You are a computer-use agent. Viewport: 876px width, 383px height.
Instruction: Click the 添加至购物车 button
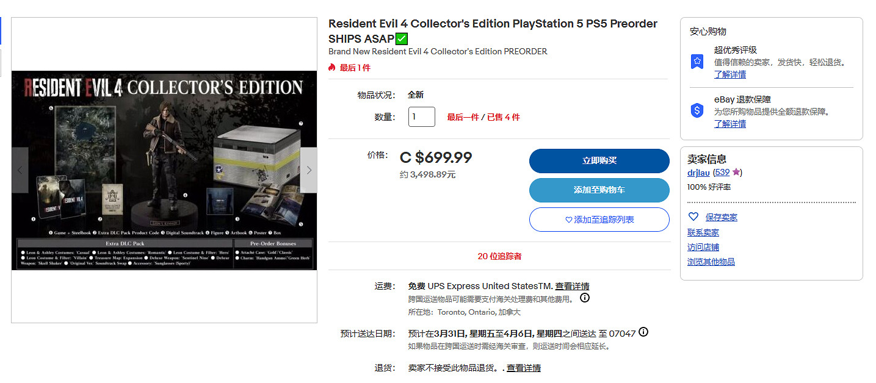click(599, 190)
